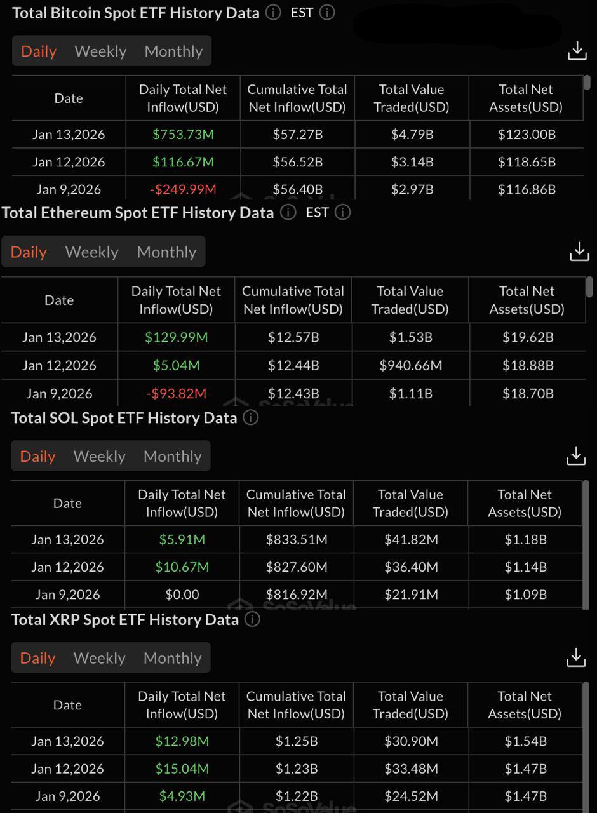Choose the Weekly tab in the SOL ETF section
The image size is (597, 813).
99,456
